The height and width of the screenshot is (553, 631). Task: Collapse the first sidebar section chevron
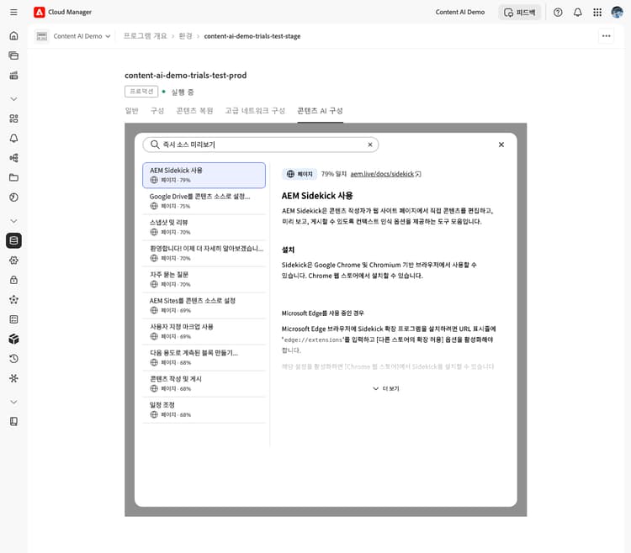[13, 99]
